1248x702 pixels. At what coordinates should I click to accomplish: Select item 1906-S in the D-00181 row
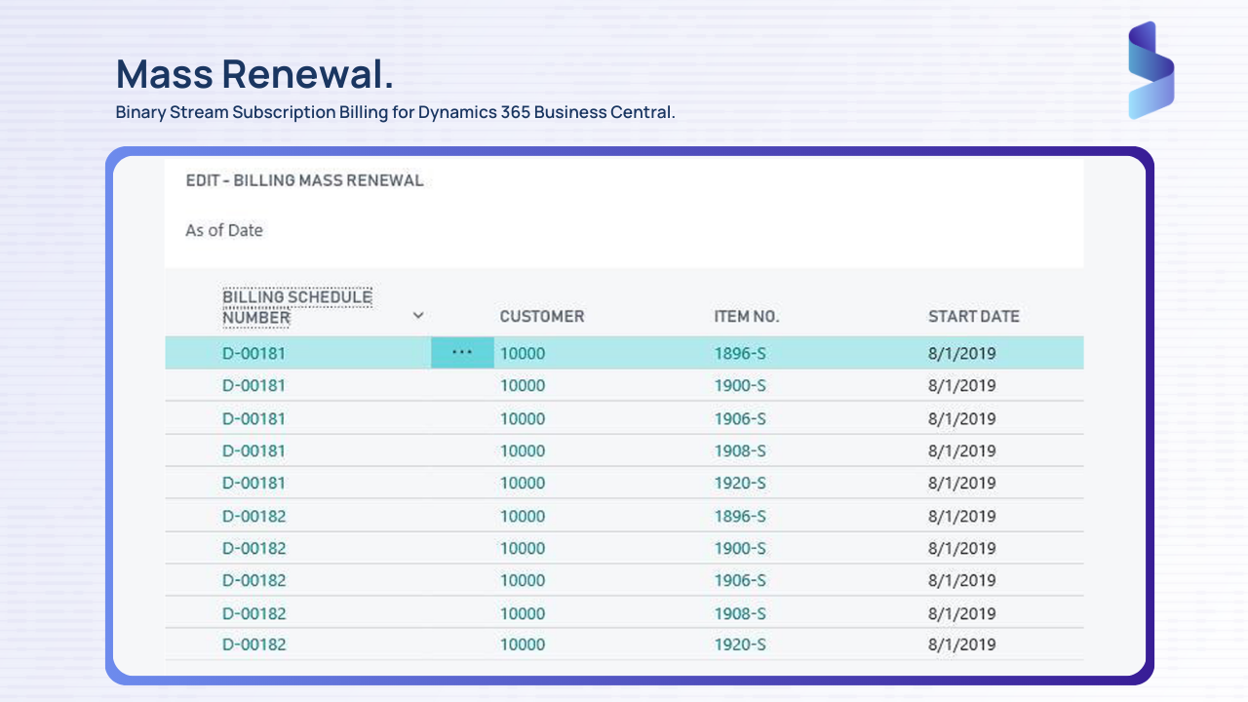(x=740, y=418)
